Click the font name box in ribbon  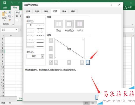[x=19, y=12]
